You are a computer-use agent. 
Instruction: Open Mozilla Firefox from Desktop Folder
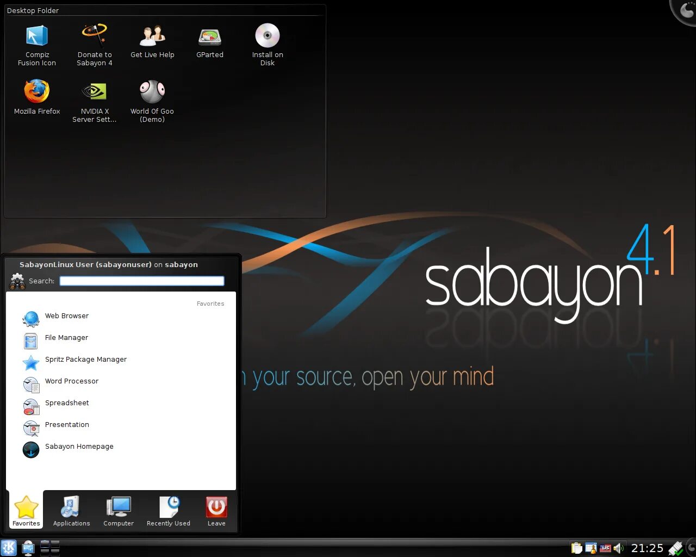coord(37,97)
